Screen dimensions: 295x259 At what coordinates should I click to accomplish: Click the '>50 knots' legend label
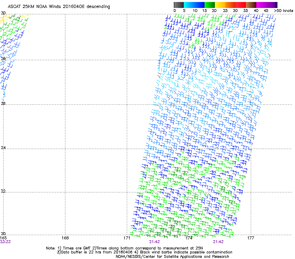(x=284, y=11)
